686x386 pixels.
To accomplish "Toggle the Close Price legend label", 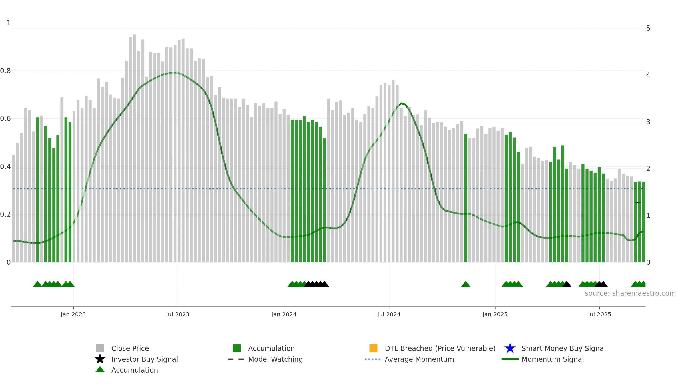I will pyautogui.click(x=130, y=348).
